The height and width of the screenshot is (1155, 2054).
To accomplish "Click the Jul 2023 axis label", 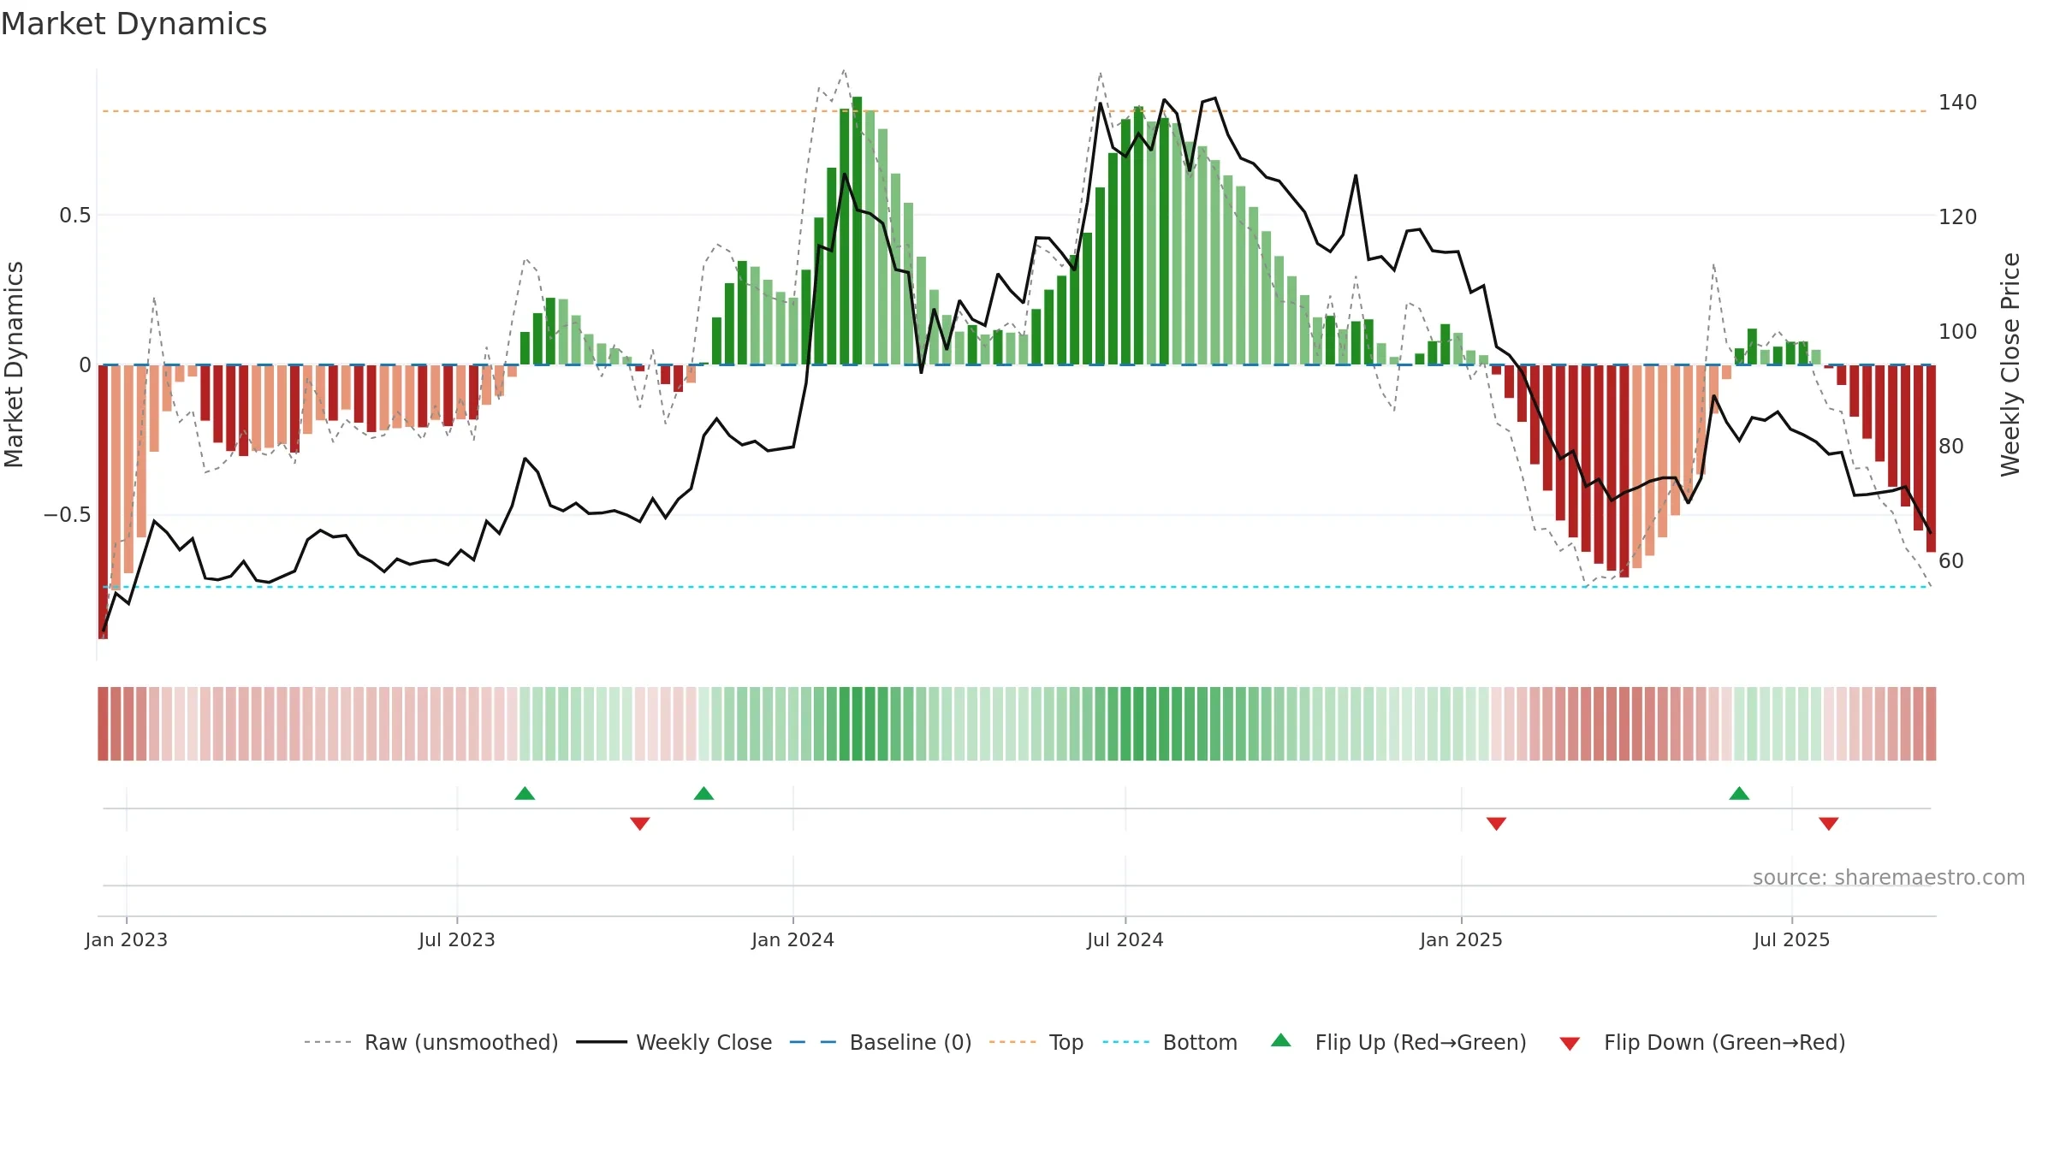I will (x=457, y=939).
